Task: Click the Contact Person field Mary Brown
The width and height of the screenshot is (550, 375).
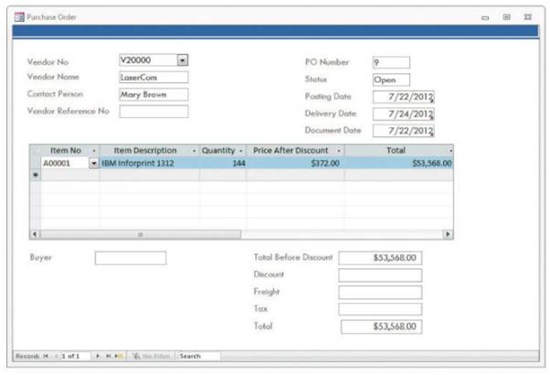Action: [x=153, y=94]
